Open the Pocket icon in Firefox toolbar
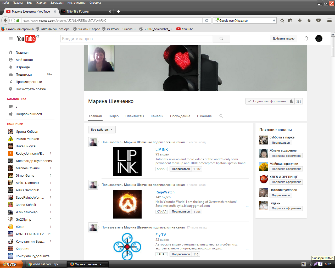This screenshot has width=335, height=268. click(319, 20)
